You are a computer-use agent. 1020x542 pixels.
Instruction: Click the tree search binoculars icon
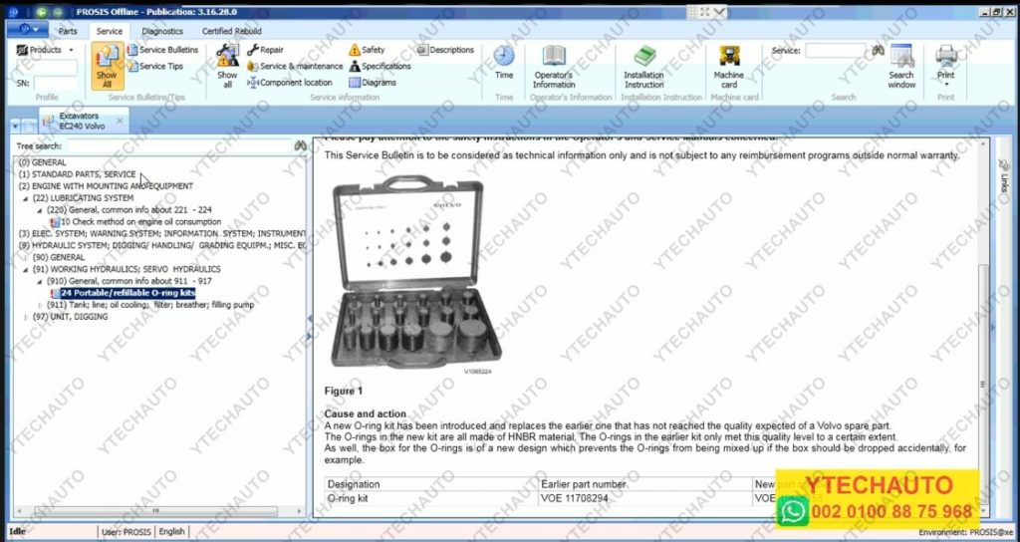click(300, 145)
